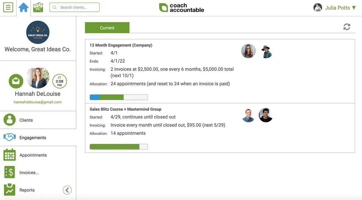Open the 12 Month Engagement (Company) title

[121, 45]
